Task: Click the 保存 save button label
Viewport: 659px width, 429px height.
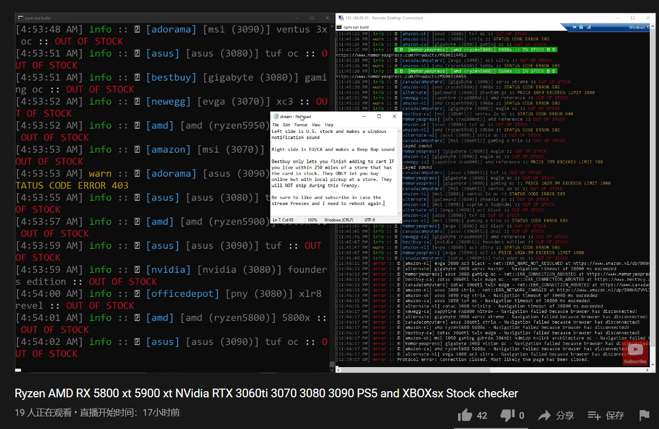Action: (x=615, y=416)
